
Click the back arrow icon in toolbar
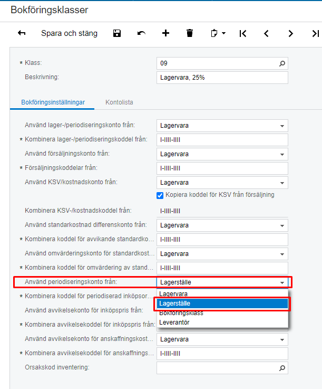pyautogui.click(x=22, y=33)
